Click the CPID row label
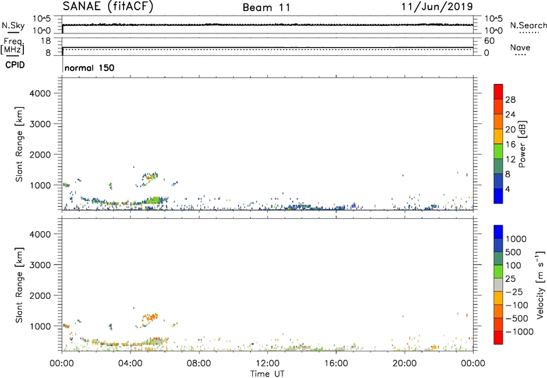This screenshot has height=378, width=547. click(15, 65)
